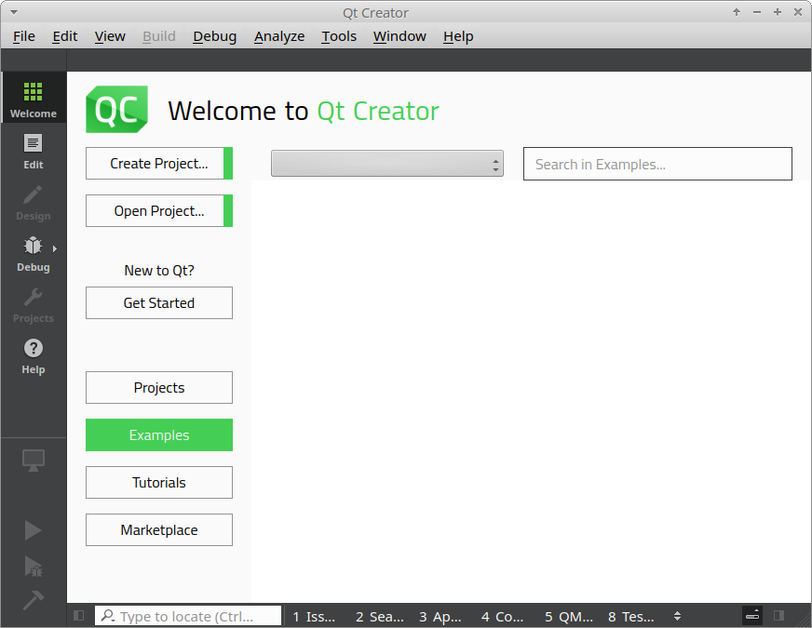Build project with hammer icon
This screenshot has width=812, height=628.
coord(34,600)
